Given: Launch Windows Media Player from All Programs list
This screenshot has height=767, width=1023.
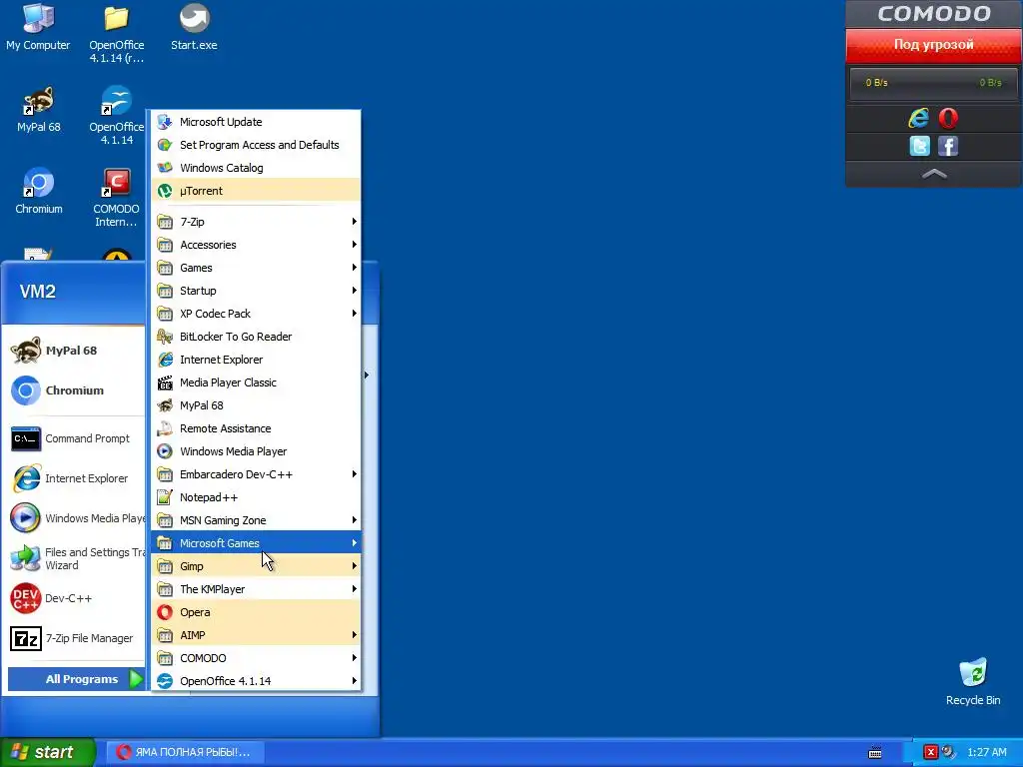Looking at the screenshot, I should coord(256,451).
